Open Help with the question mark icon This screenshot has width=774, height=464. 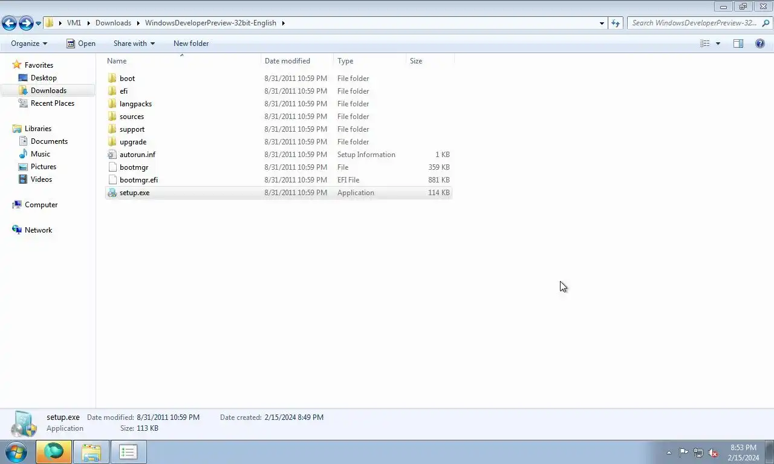click(x=760, y=43)
